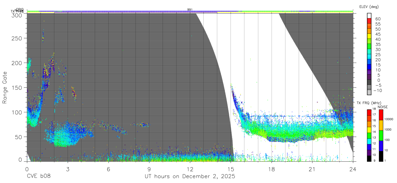The width and height of the screenshot is (397, 183).
Task: Select pure blue ELEV swatch between 15 and 10
Action: point(369,67)
